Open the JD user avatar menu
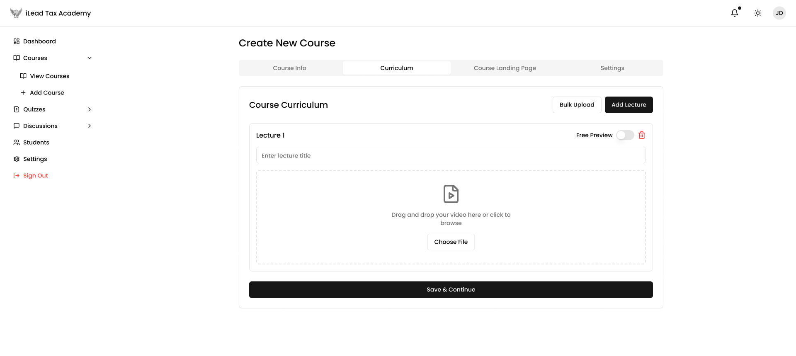 point(779,13)
